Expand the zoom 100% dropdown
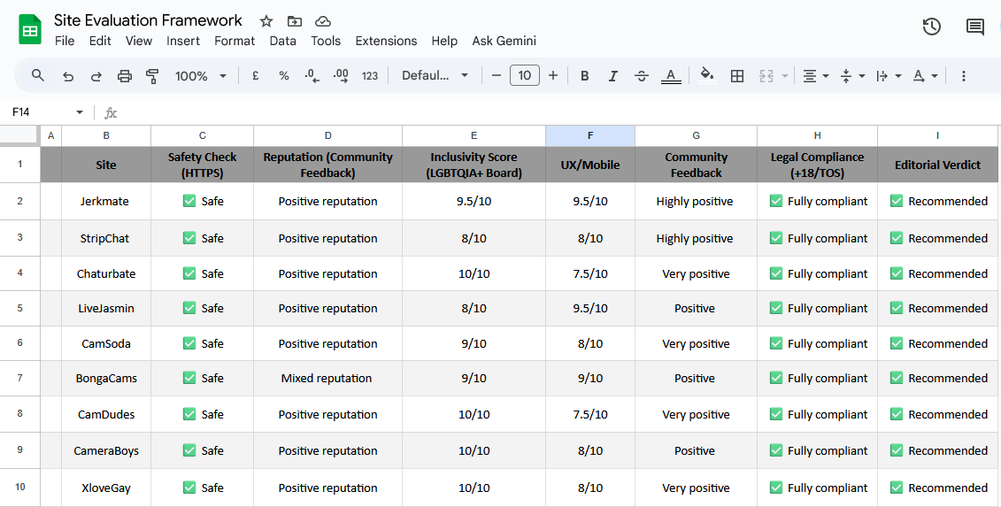The height and width of the screenshot is (507, 1001). pyautogui.click(x=223, y=76)
